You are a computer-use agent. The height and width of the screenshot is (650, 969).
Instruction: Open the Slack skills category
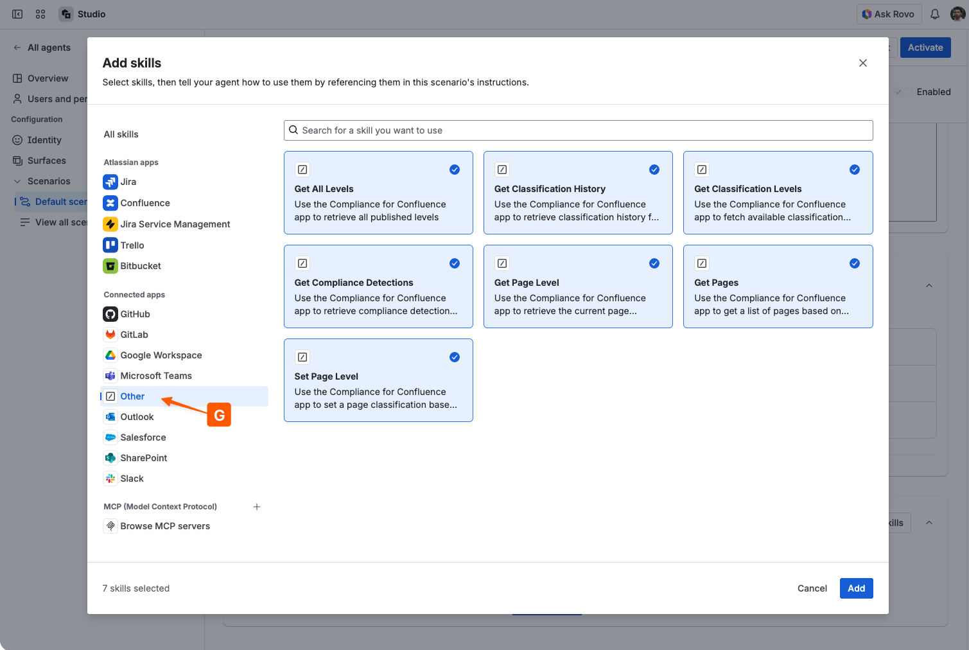(x=132, y=479)
